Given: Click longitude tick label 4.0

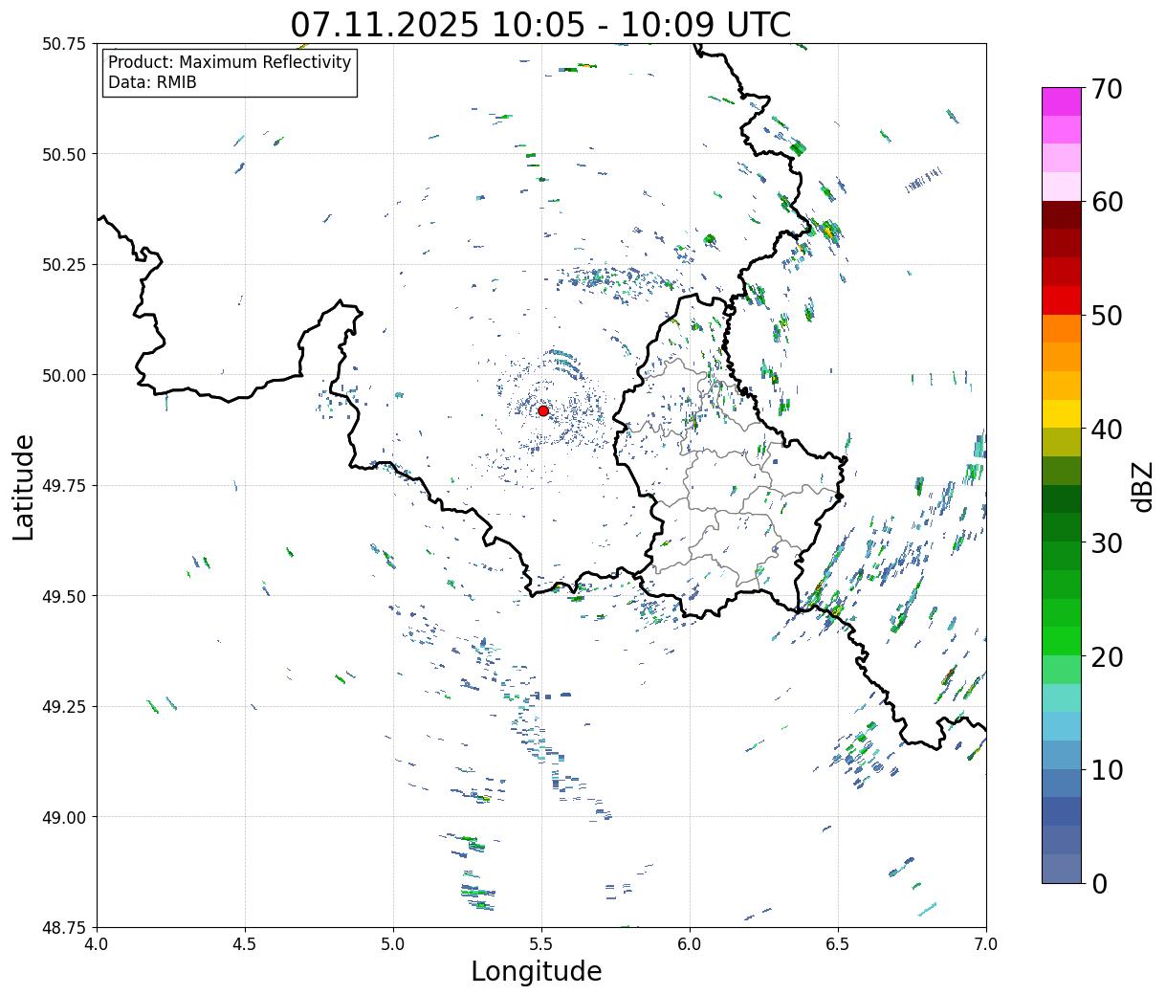Looking at the screenshot, I should pyautogui.click(x=97, y=944).
